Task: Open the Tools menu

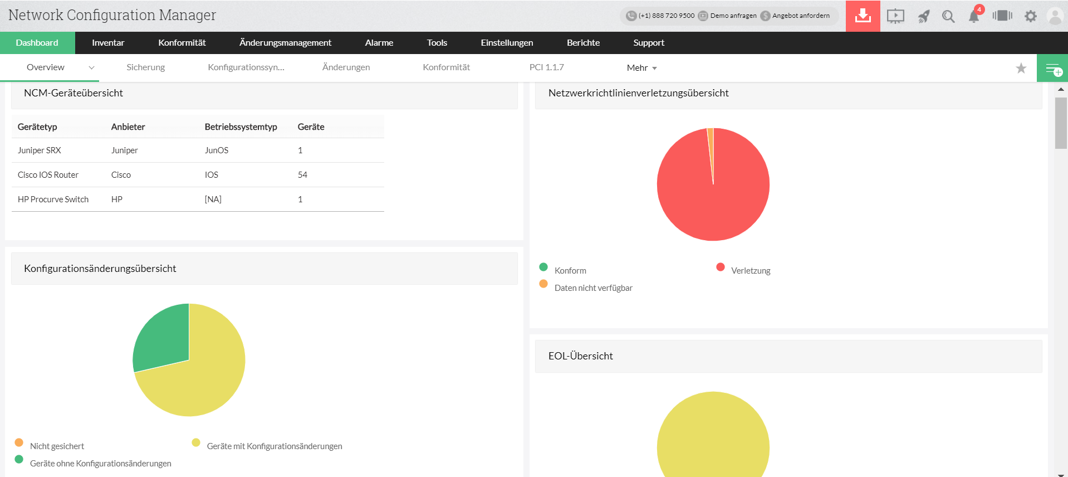Action: [x=437, y=43]
